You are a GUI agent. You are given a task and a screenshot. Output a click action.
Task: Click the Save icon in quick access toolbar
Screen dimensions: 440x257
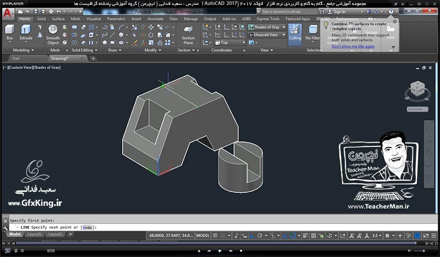[x=36, y=12]
